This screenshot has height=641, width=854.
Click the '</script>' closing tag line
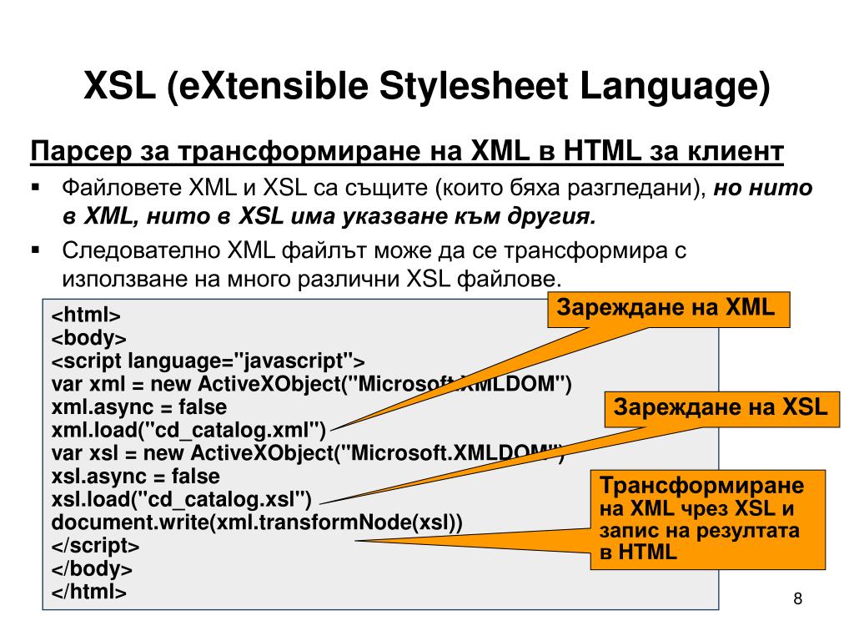[95, 546]
